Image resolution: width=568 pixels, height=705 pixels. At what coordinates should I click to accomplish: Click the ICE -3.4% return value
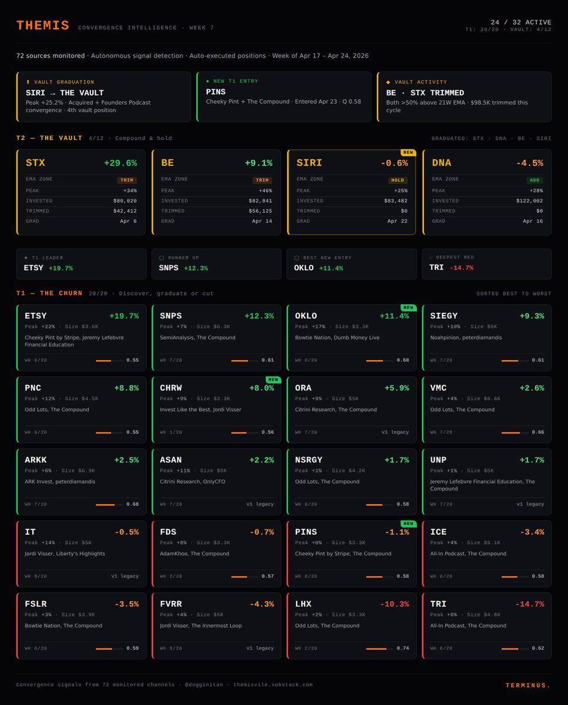pos(531,532)
